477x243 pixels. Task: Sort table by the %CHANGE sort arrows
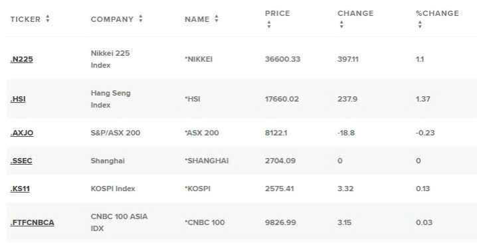pyautogui.click(x=420, y=25)
